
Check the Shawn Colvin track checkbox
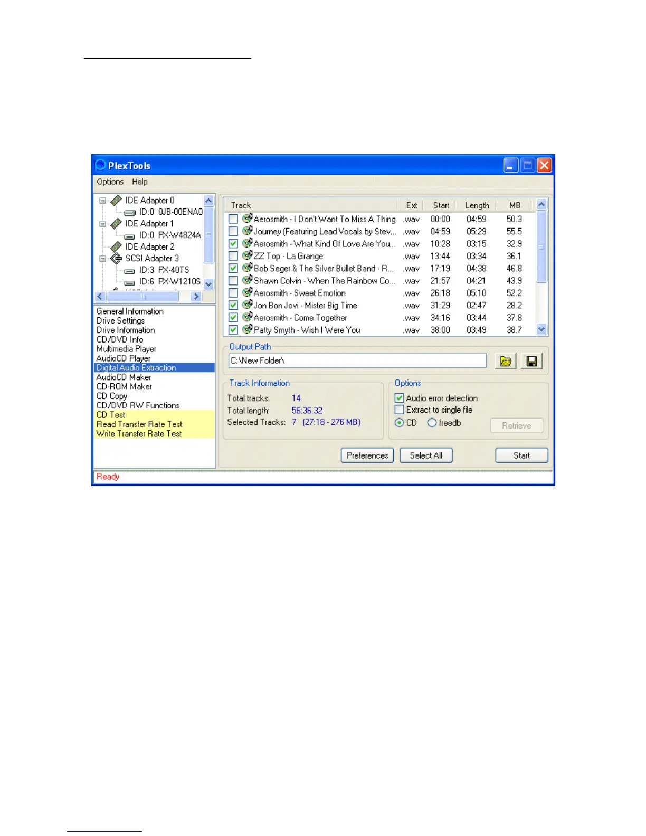(233, 281)
